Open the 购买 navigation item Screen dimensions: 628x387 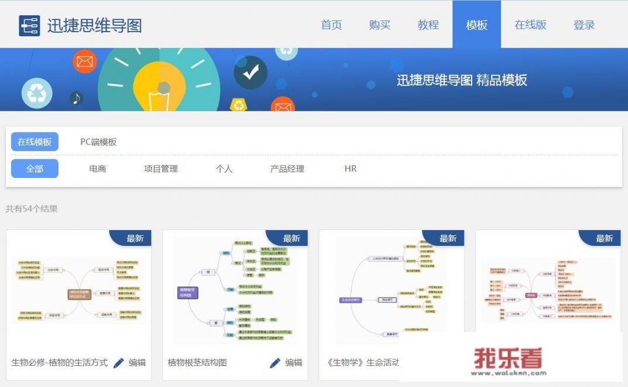click(x=380, y=25)
